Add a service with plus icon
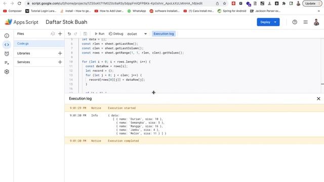324x182 pixels. pyautogui.click(x=60, y=62)
